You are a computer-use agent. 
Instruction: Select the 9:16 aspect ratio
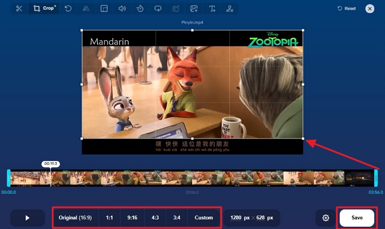coord(132,218)
